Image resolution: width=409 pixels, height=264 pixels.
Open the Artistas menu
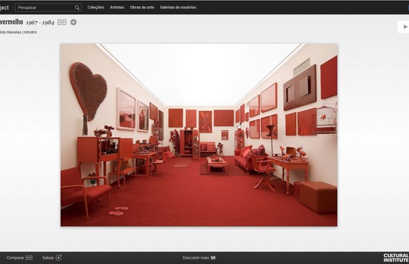tap(117, 7)
